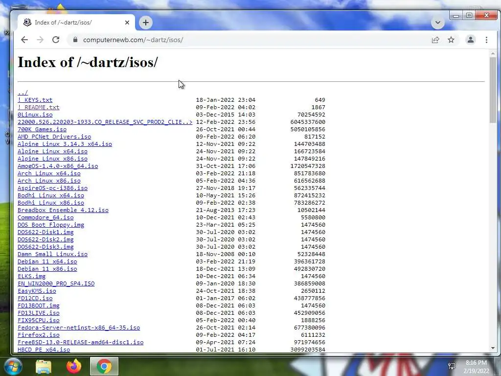Download Bodhi_Linux_x64.iso

51,196
